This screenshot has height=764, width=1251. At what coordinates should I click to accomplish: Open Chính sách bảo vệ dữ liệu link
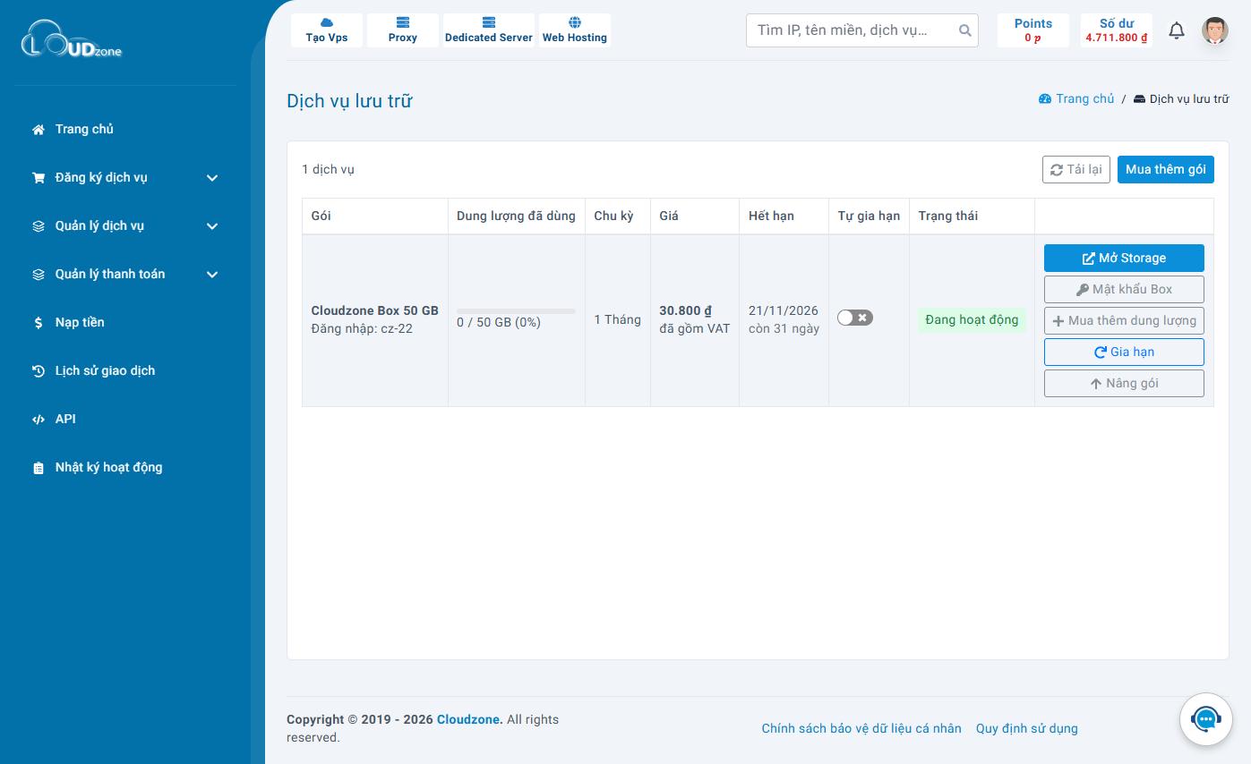[861, 728]
